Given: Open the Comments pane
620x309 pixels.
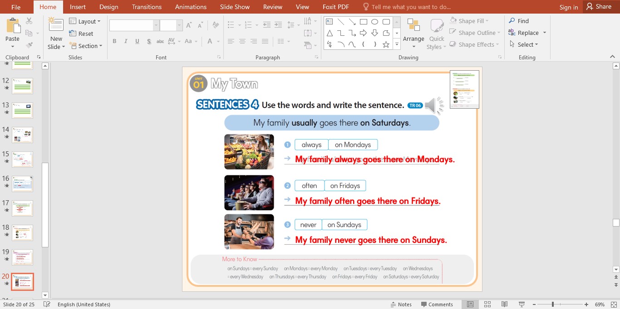Looking at the screenshot, I should [x=437, y=304].
